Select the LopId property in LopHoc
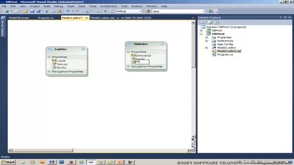294x165 pixels. 61,61
